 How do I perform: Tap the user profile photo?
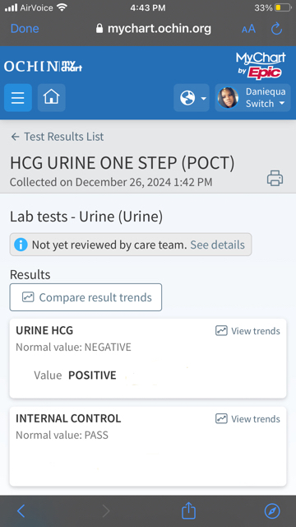click(x=229, y=98)
